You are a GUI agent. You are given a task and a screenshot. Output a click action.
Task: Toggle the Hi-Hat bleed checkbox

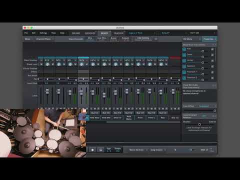(184, 61)
